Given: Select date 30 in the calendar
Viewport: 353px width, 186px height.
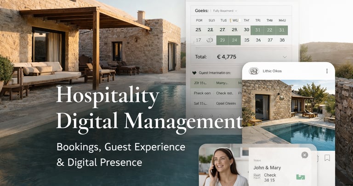Looking at the screenshot, I should [x=246, y=30].
